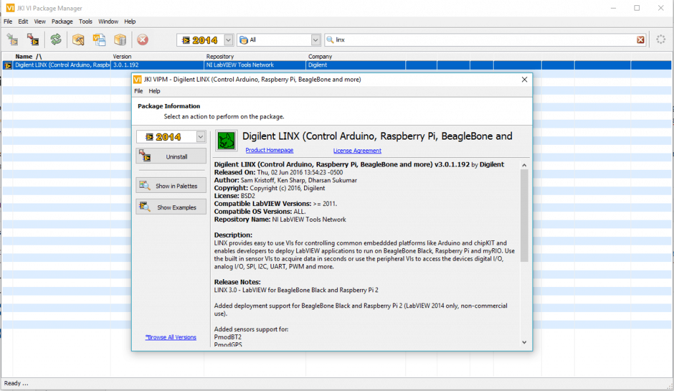Screen dimensions: 674x391
Task: Click the spinner icon at top right
Action: point(660,39)
